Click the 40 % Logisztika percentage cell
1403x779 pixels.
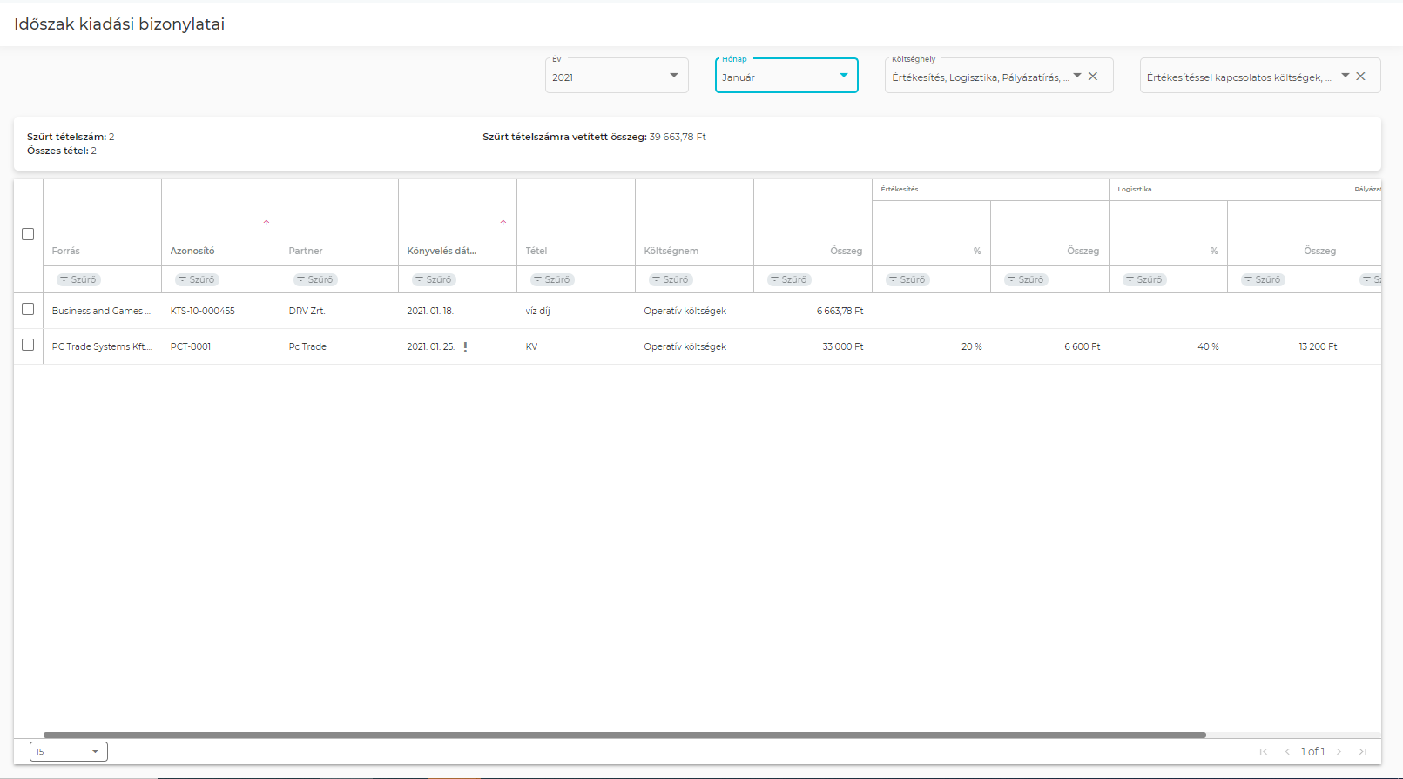click(x=1209, y=346)
